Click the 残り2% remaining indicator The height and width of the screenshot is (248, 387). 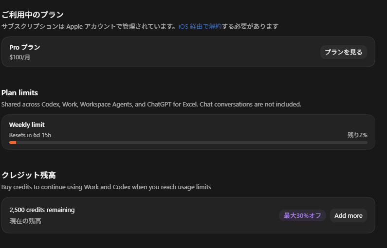357,135
